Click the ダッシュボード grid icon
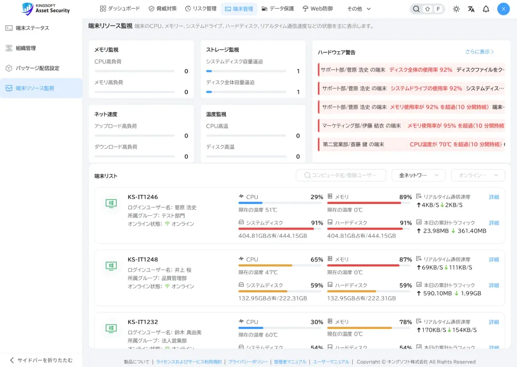 [x=103, y=8]
